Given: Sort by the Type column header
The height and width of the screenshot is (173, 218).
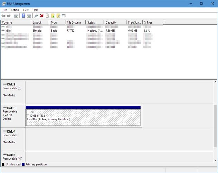Looking at the screenshot, I should pos(57,22).
